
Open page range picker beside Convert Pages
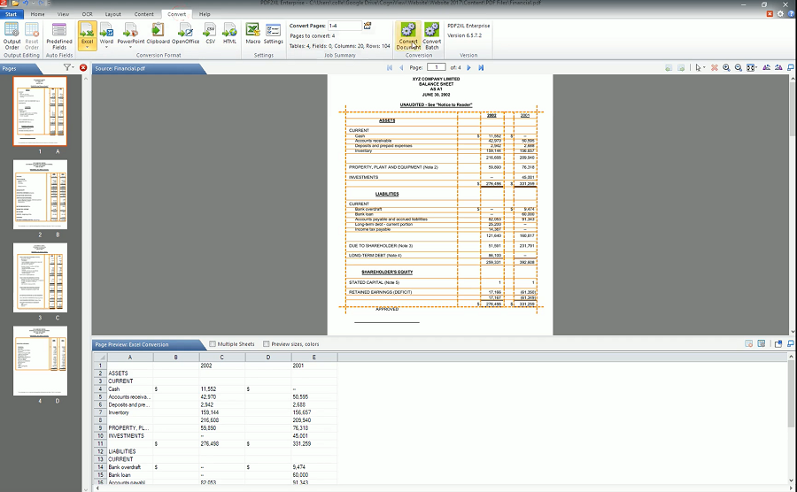pyautogui.click(x=368, y=26)
